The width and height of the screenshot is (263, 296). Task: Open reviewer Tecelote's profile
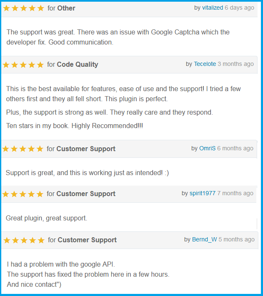point(205,64)
